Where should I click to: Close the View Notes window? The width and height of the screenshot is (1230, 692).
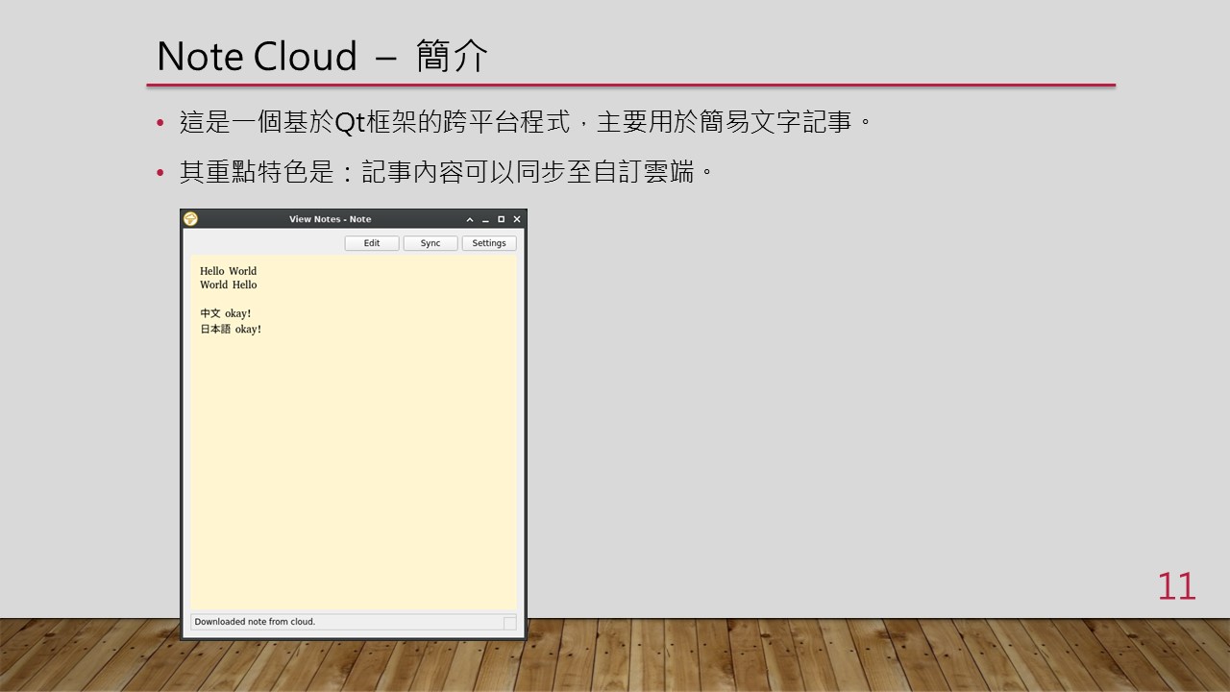pyautogui.click(x=517, y=219)
